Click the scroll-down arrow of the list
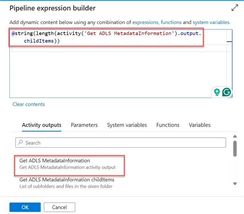 (x=235, y=184)
